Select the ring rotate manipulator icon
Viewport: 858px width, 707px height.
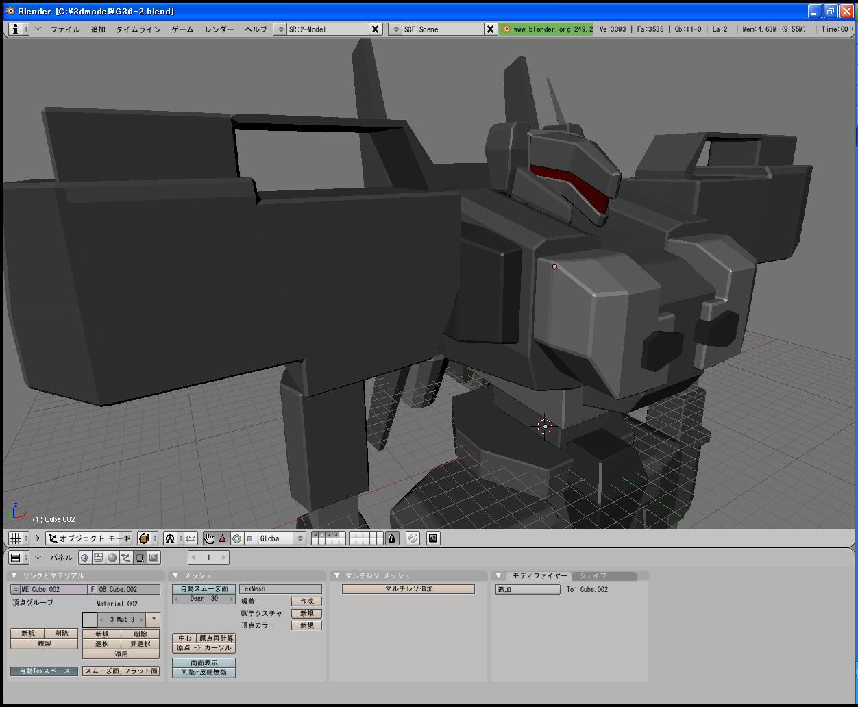click(x=236, y=538)
